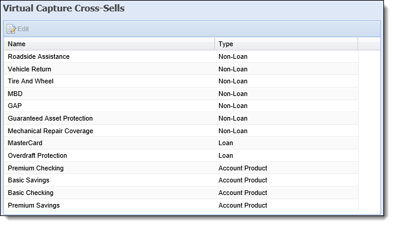Image resolution: width=393 pixels, height=225 pixels.
Task: Click the Loan type cell for MasterCard
Action: [226, 143]
